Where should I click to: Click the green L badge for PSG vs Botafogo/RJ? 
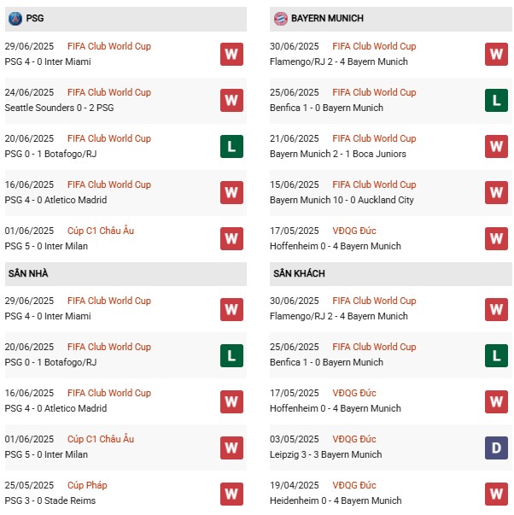tap(231, 147)
